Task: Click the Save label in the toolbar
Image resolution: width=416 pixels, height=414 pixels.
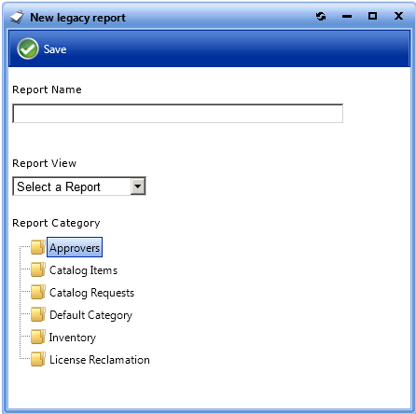Action: [55, 49]
